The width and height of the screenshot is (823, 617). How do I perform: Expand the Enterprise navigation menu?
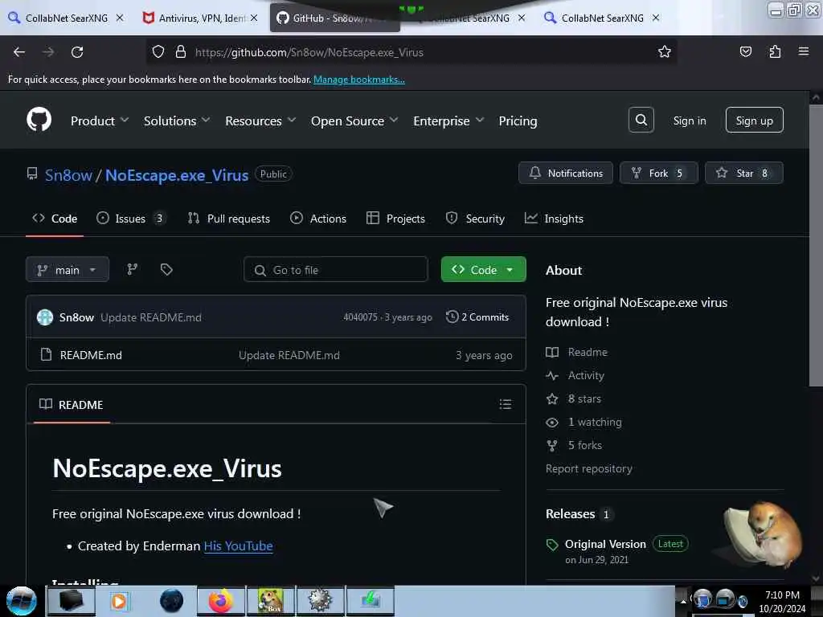pos(448,121)
